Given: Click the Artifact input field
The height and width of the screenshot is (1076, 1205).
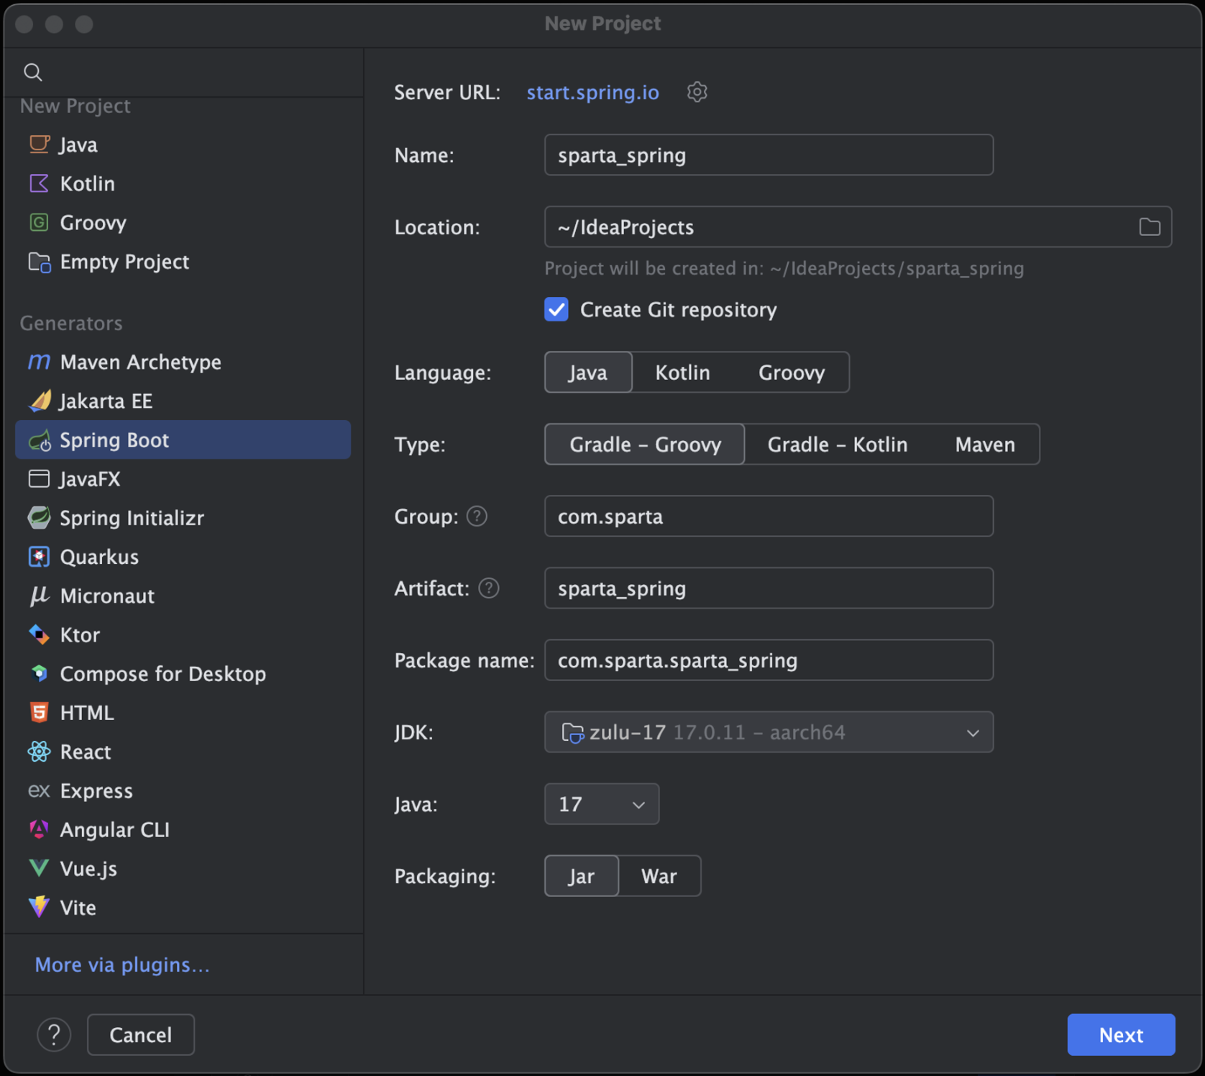Looking at the screenshot, I should (x=769, y=588).
